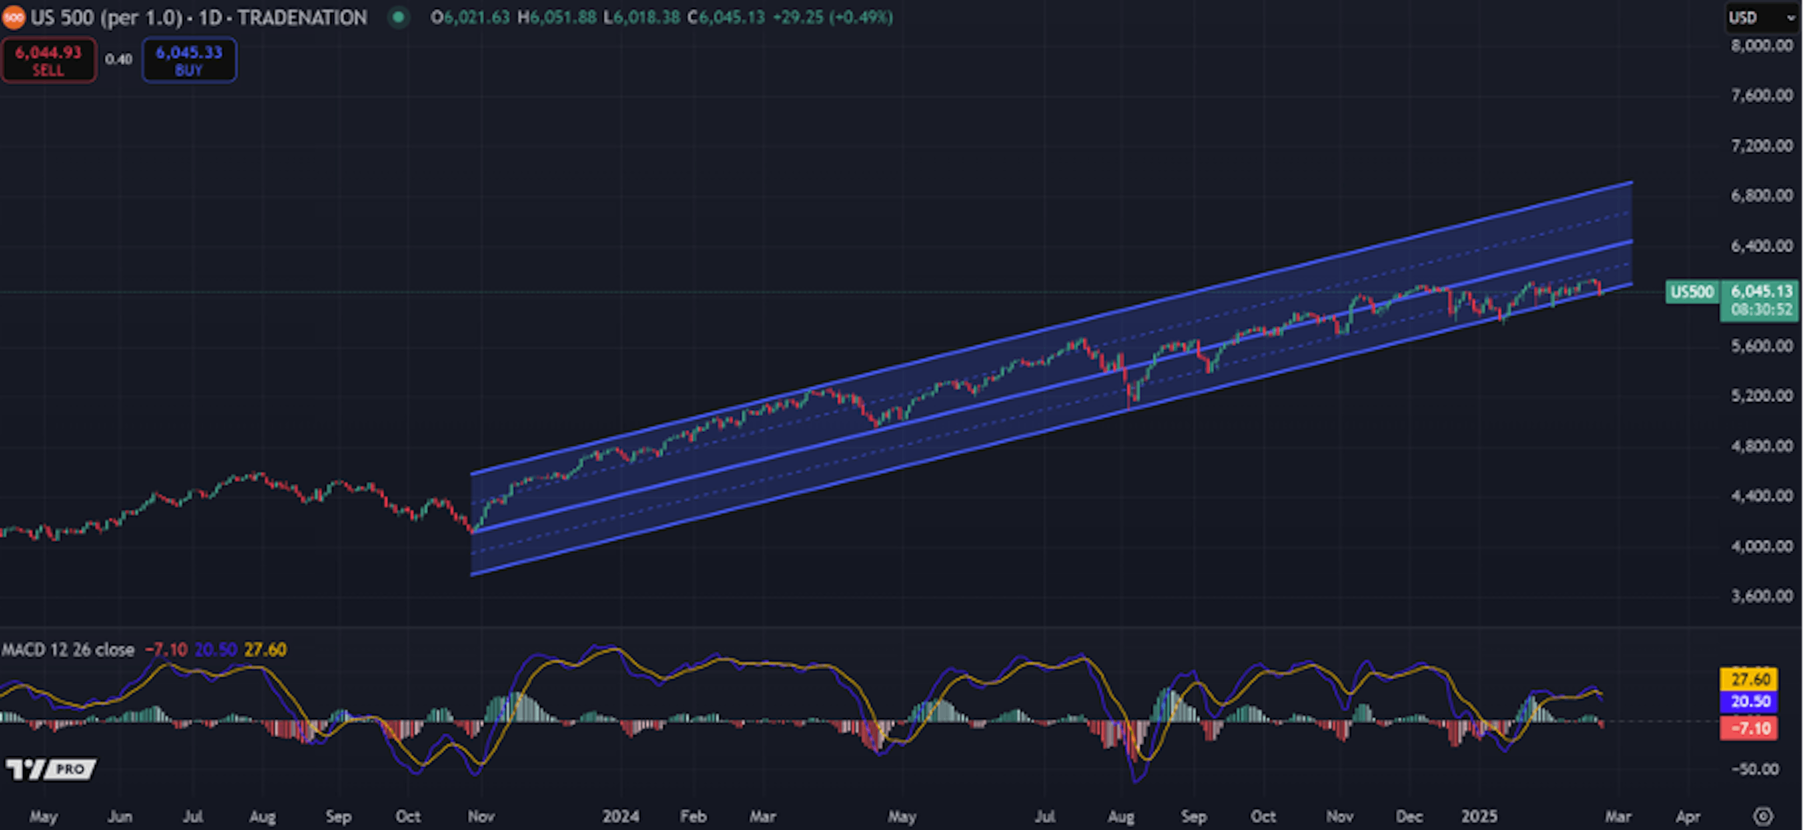Click the MACD 12 26 close indicator label
This screenshot has height=830, width=1804.
coord(67,649)
